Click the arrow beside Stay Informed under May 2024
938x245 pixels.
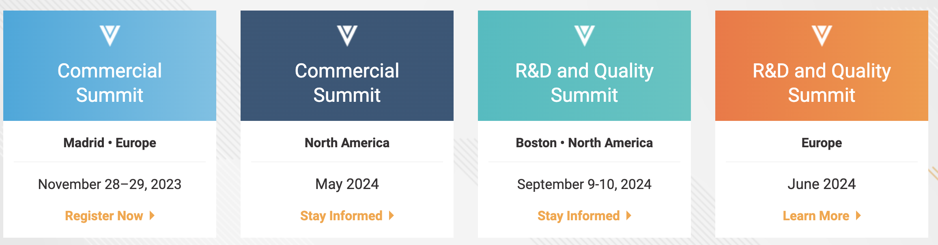click(392, 215)
